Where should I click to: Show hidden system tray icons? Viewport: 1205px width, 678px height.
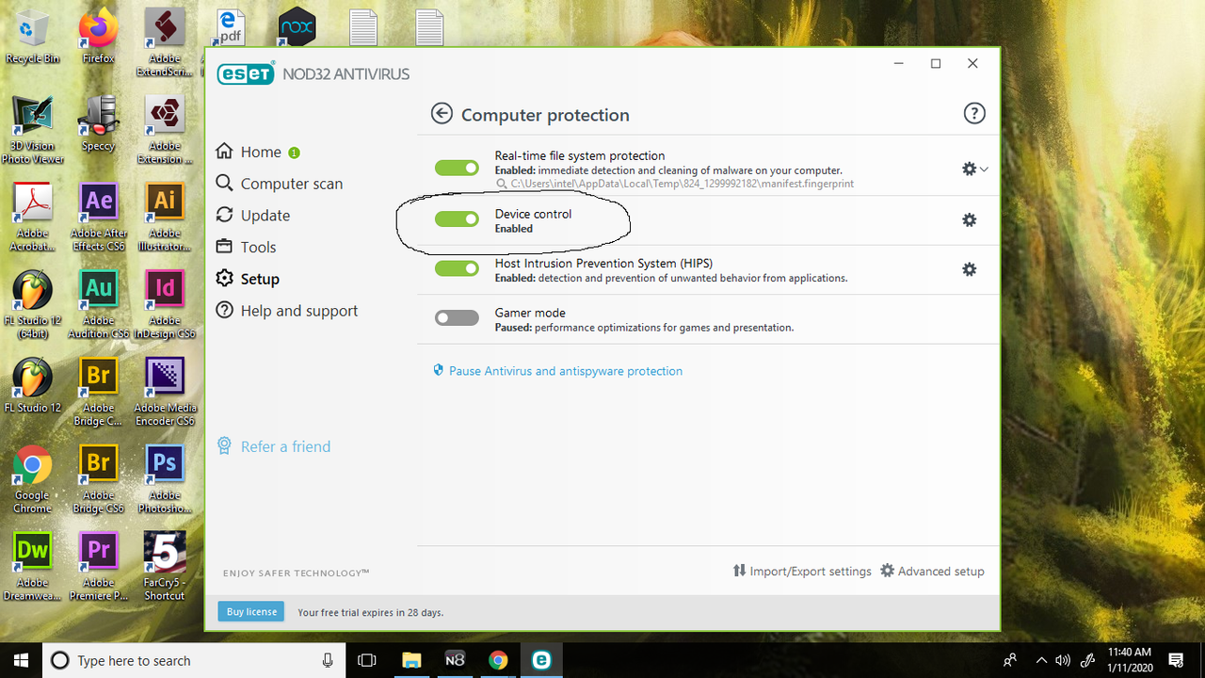click(1040, 660)
